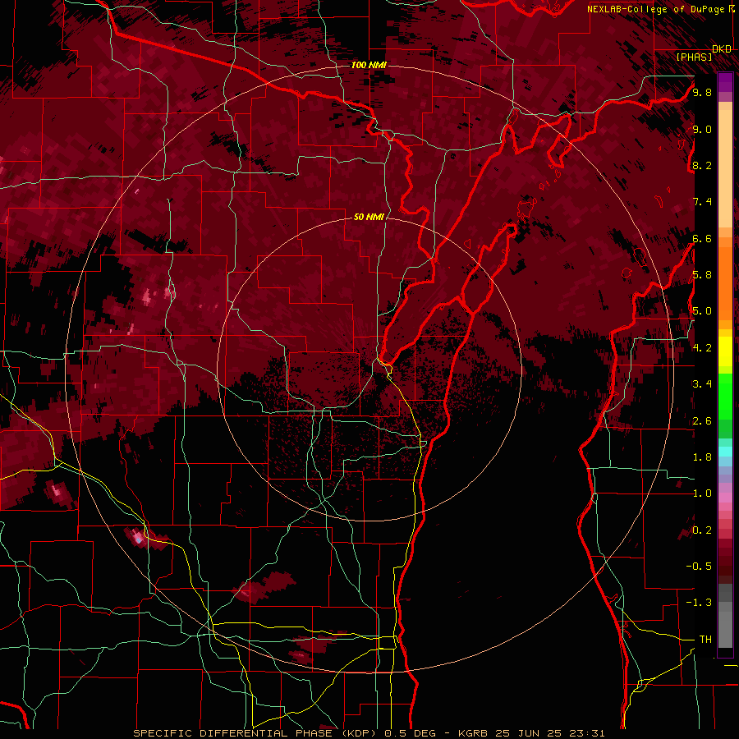Pick the cyan segment of the color bar
The width and height of the screenshot is (739, 739).
pos(725,452)
